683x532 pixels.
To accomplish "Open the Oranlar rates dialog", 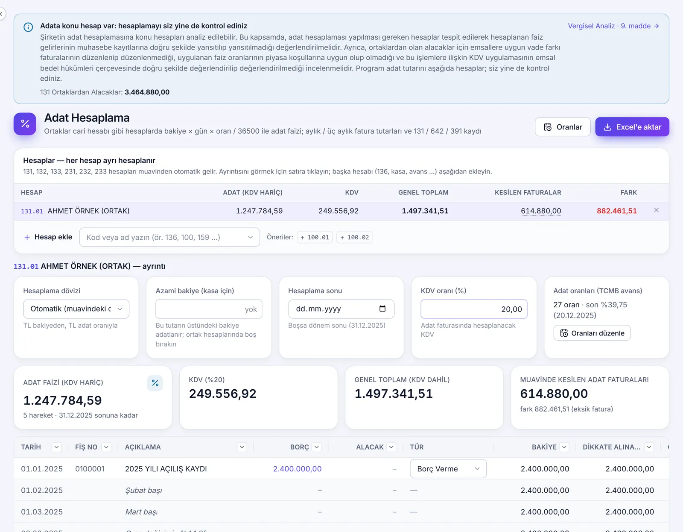I will tap(563, 127).
